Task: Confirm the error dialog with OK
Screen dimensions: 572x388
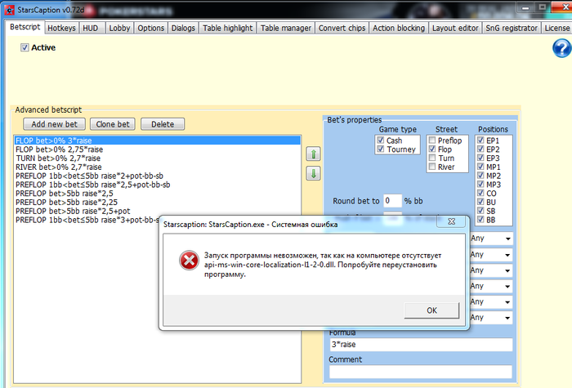Action: (x=431, y=310)
